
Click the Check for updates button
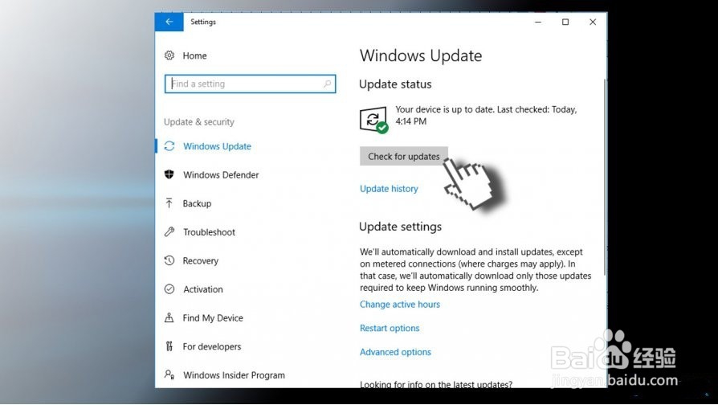pos(404,156)
